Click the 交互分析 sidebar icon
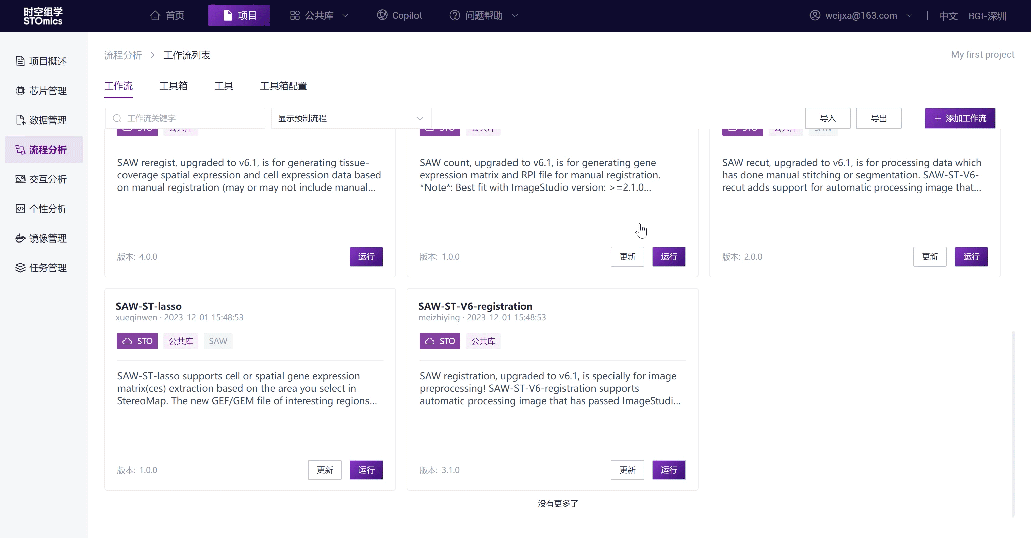This screenshot has height=538, width=1031. (20, 179)
